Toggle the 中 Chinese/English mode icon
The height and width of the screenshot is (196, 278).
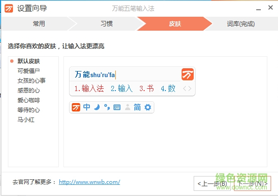(x=87, y=107)
